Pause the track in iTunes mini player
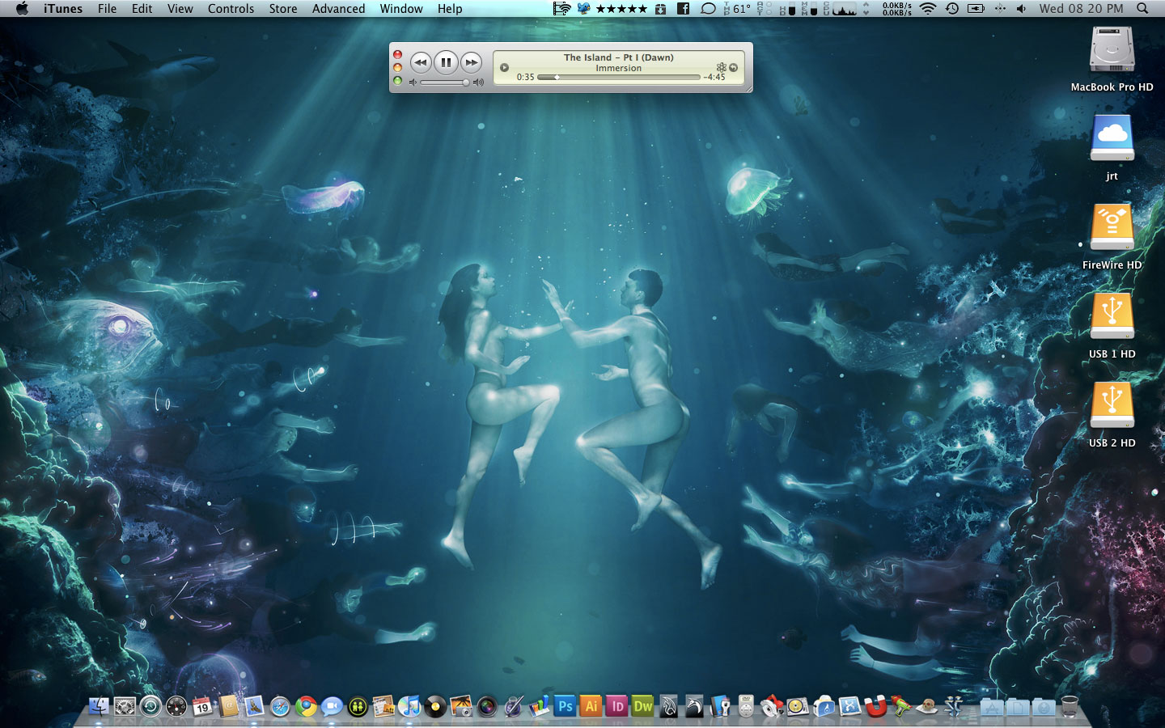Screen dimensions: 1165x728 point(446,62)
